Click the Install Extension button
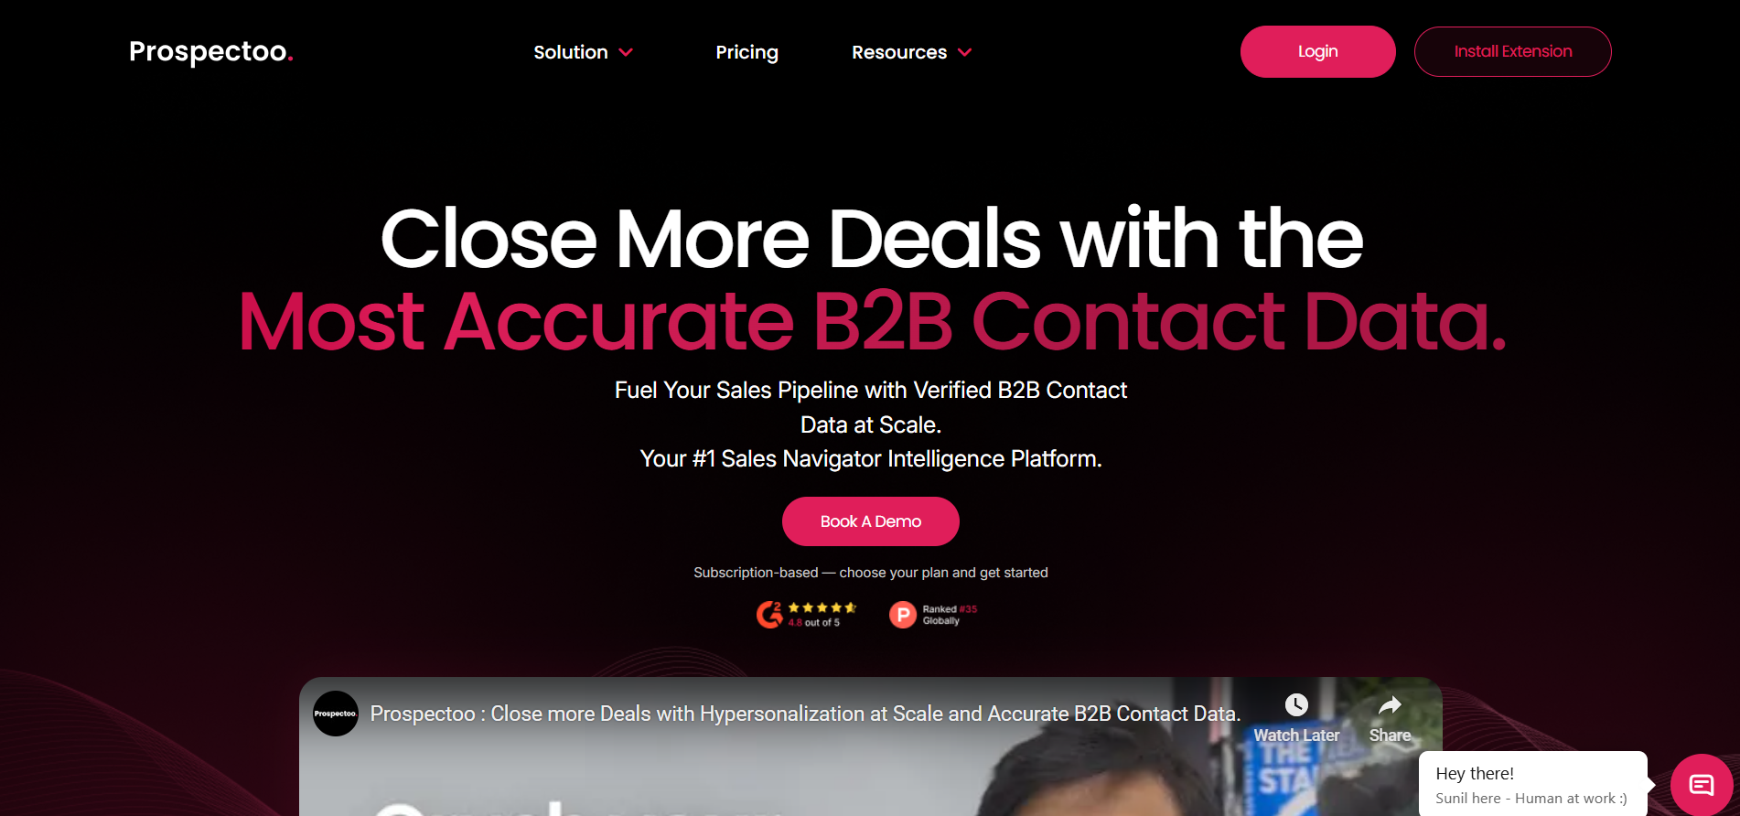This screenshot has width=1740, height=816. click(x=1512, y=52)
